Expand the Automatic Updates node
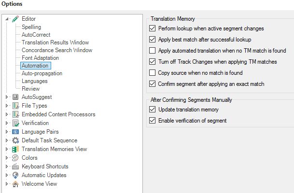 [7, 175]
